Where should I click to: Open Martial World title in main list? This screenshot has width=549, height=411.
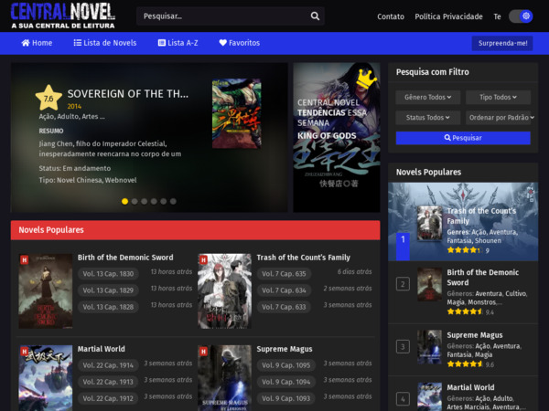click(102, 349)
